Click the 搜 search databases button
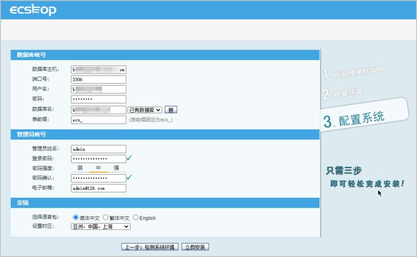The image size is (417, 257). tap(171, 109)
